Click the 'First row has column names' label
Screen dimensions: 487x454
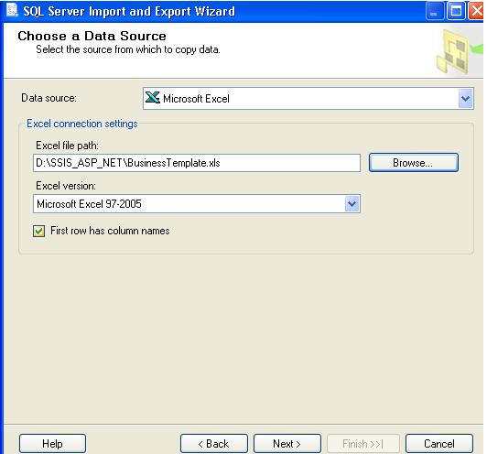[x=110, y=231]
